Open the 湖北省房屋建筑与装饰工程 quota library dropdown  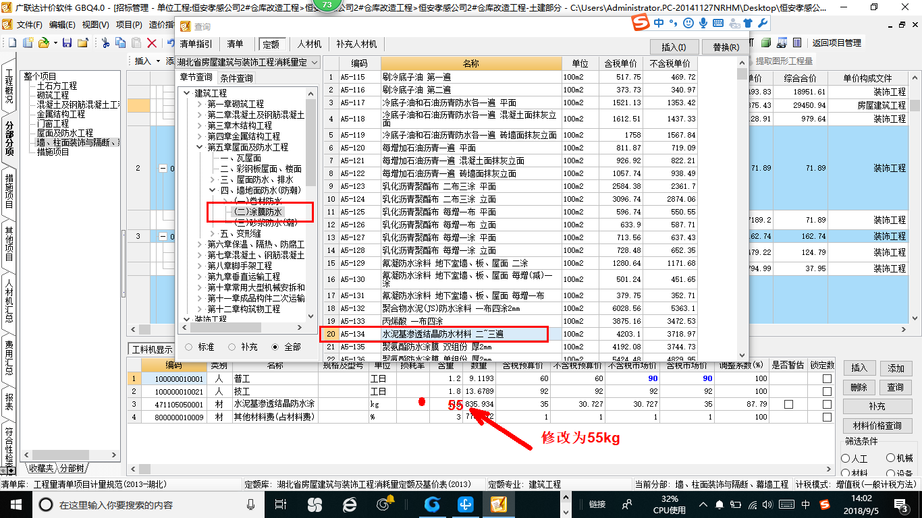point(313,62)
